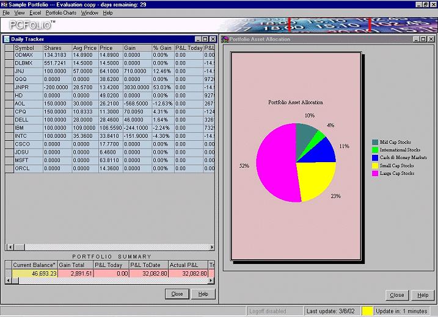
Task: Select the JNJ symbol cell
Action: point(28,71)
